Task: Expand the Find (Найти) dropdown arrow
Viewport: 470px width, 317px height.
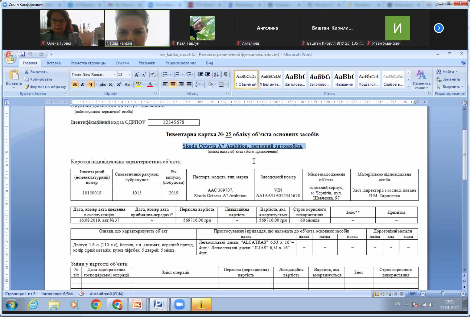Action: (x=456, y=72)
